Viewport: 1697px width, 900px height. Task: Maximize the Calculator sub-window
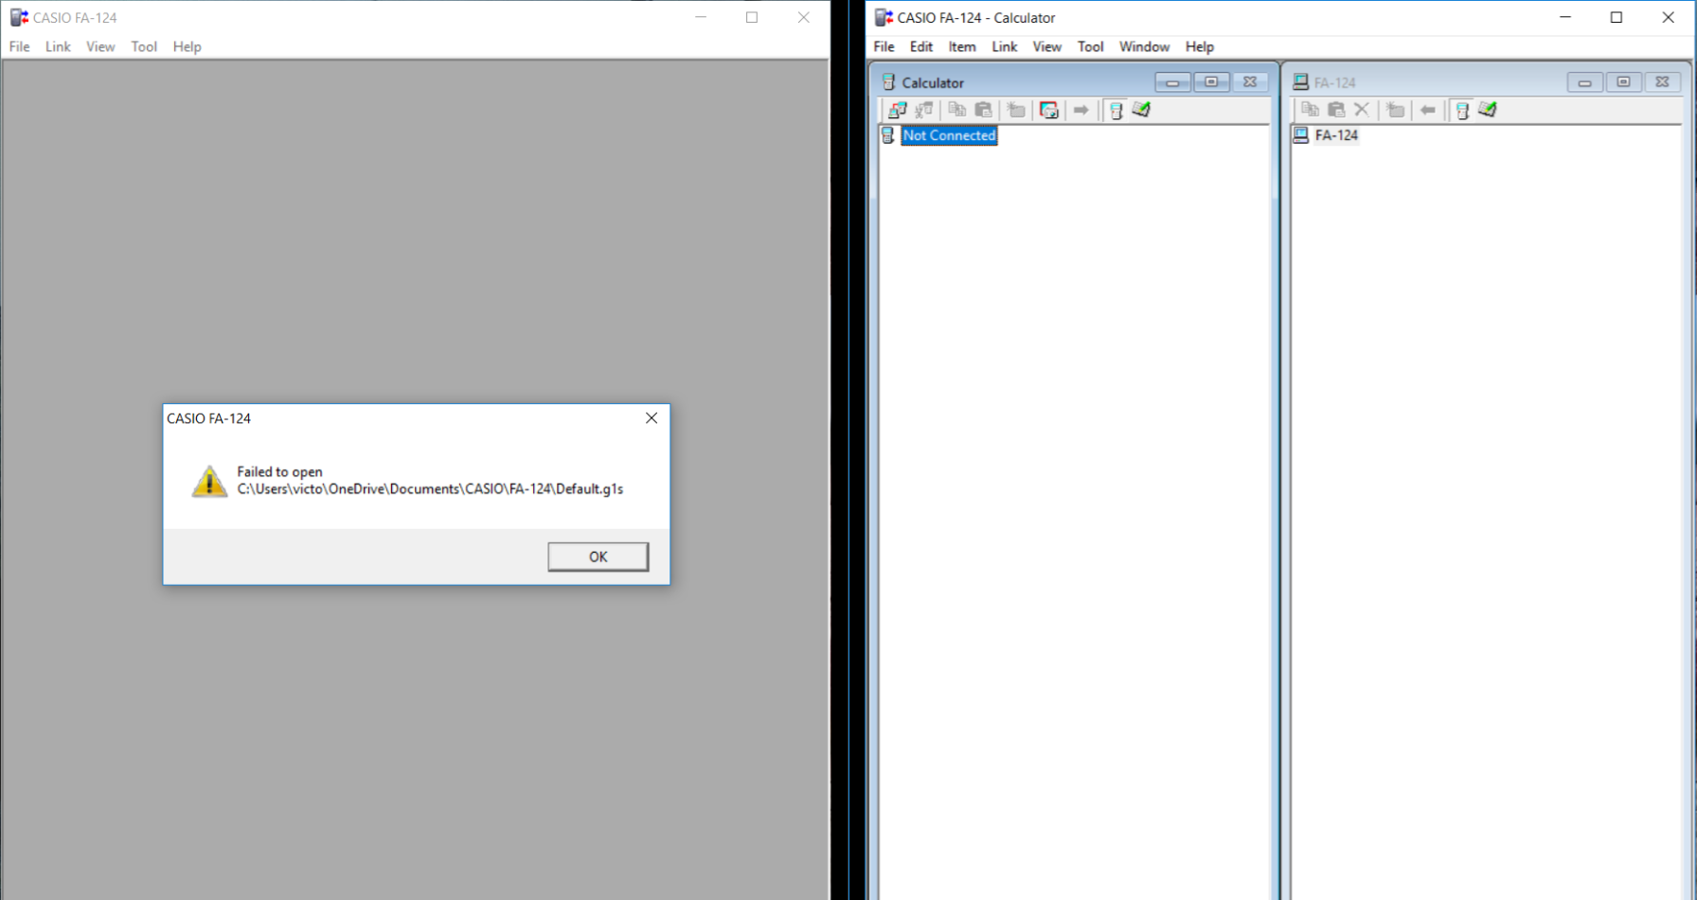1211,82
